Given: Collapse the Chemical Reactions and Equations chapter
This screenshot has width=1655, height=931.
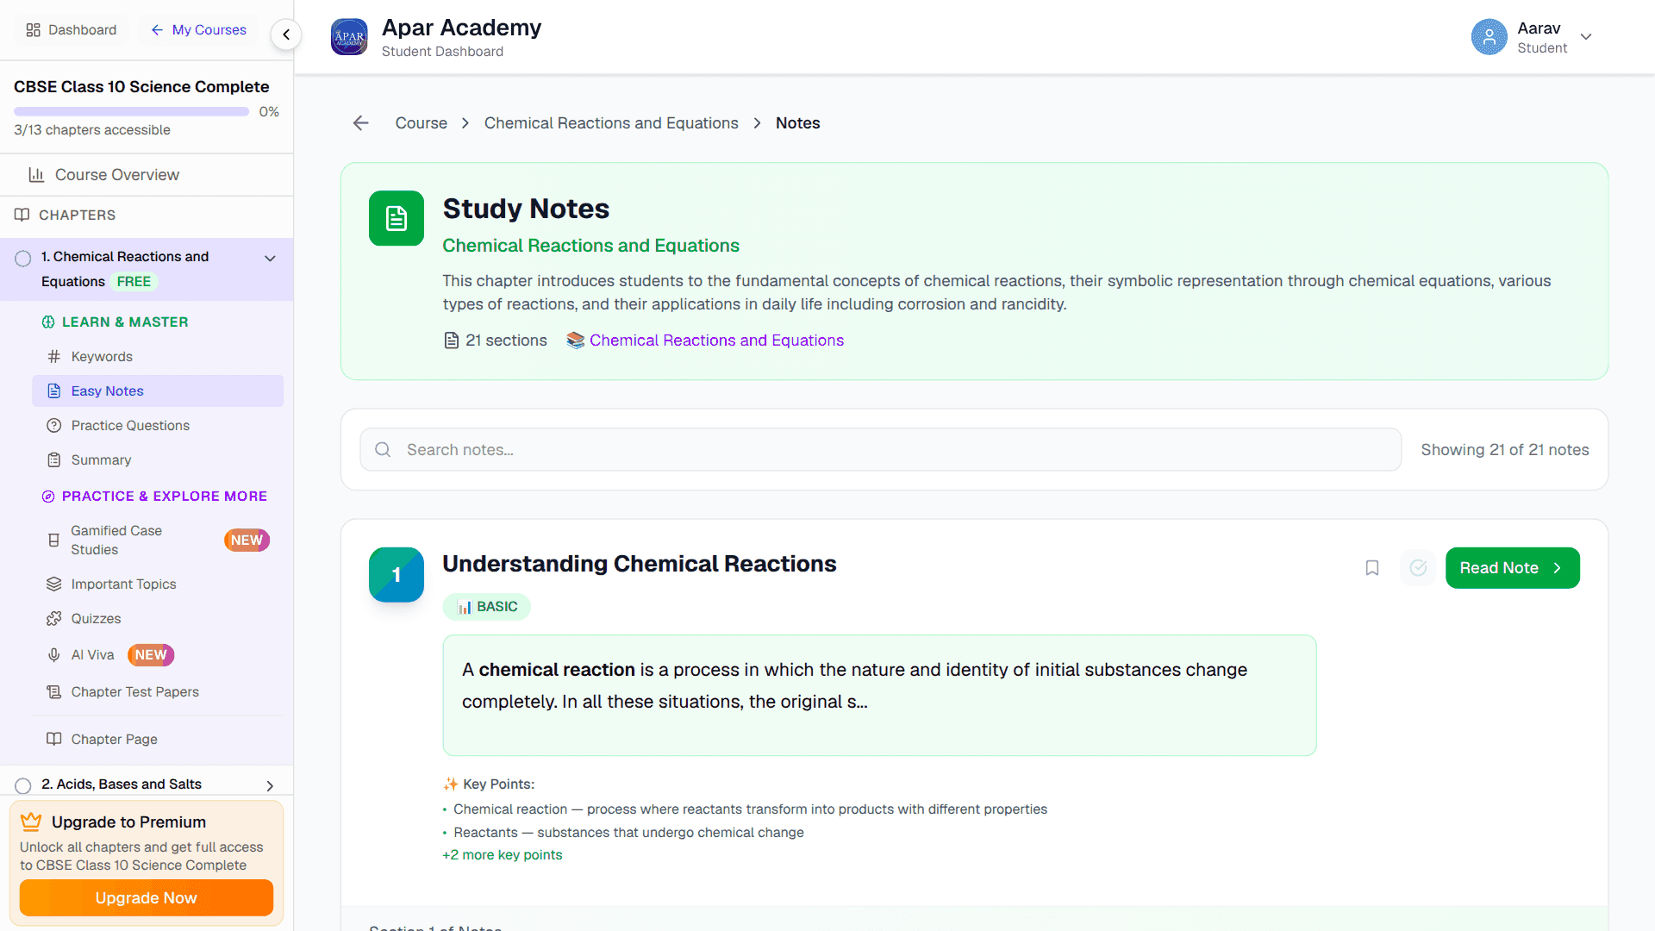Looking at the screenshot, I should (x=270, y=259).
